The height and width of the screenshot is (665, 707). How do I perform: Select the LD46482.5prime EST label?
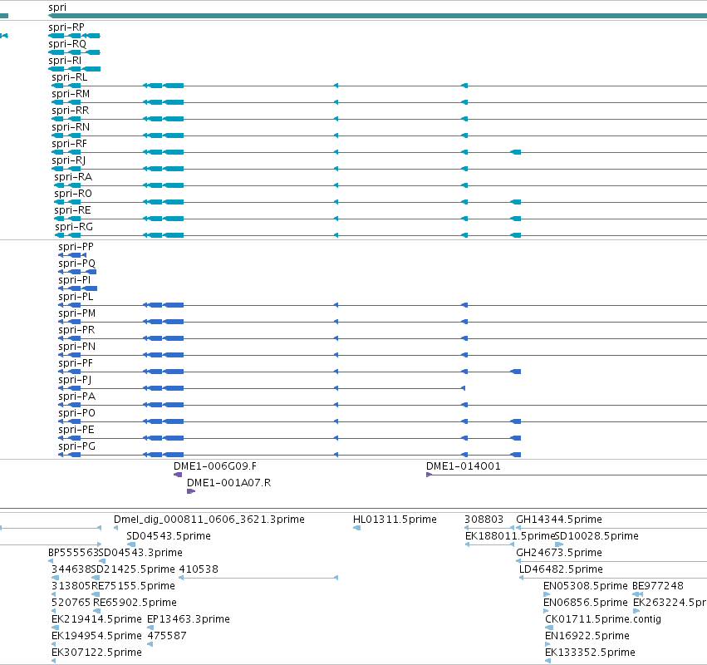click(561, 569)
